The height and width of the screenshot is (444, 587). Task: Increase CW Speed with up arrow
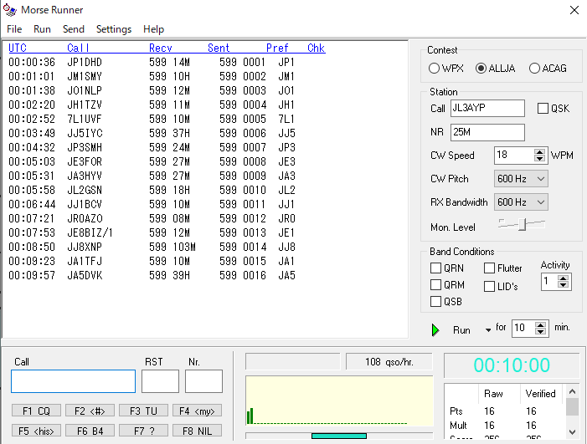pyautogui.click(x=539, y=151)
